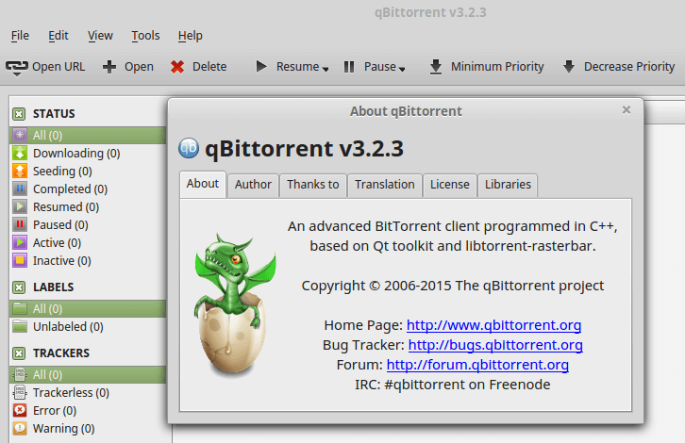
Task: Click the tracker Error icon
Action: 20,410
